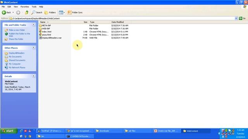Open the View menu
Image resolution: width=248 pixels, height=139 pixels.
click(16, 7)
